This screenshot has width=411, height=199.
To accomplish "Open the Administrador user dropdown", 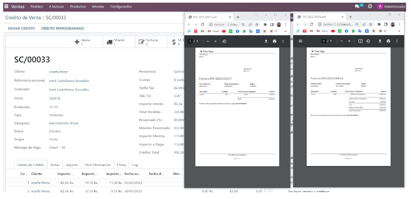I will (391, 7).
